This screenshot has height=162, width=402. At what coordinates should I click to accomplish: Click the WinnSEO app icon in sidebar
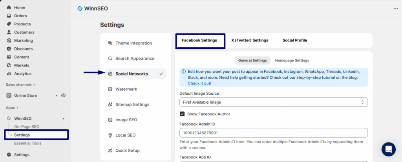coord(9,118)
